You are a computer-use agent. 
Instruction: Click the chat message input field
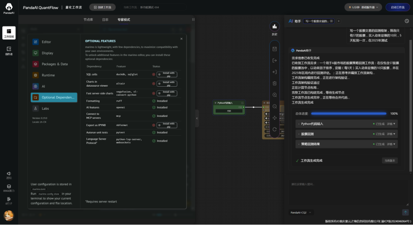(x=348, y=193)
